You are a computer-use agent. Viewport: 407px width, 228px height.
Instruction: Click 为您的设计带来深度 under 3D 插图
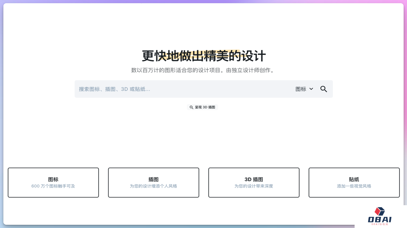(254, 186)
